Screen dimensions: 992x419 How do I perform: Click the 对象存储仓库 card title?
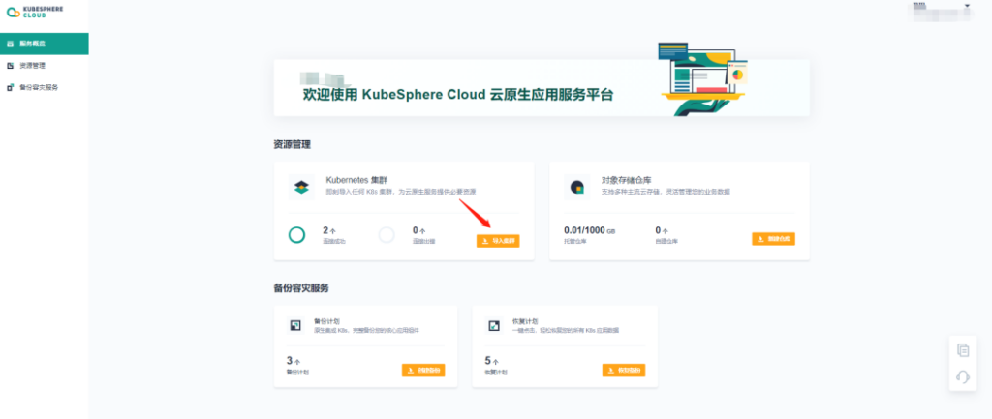[x=629, y=180]
